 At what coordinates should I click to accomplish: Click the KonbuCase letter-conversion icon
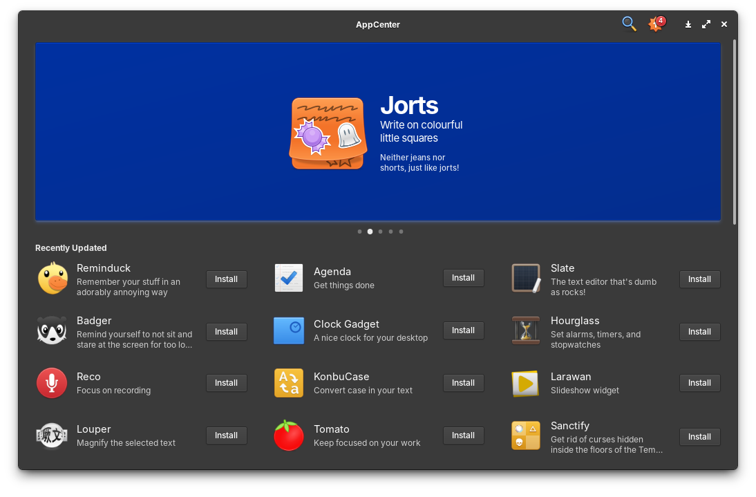point(288,383)
